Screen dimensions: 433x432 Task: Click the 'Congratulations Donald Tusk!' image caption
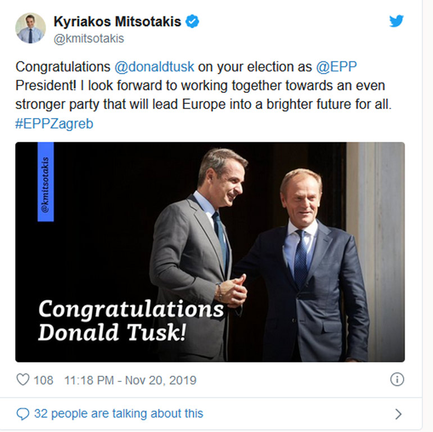(130, 320)
